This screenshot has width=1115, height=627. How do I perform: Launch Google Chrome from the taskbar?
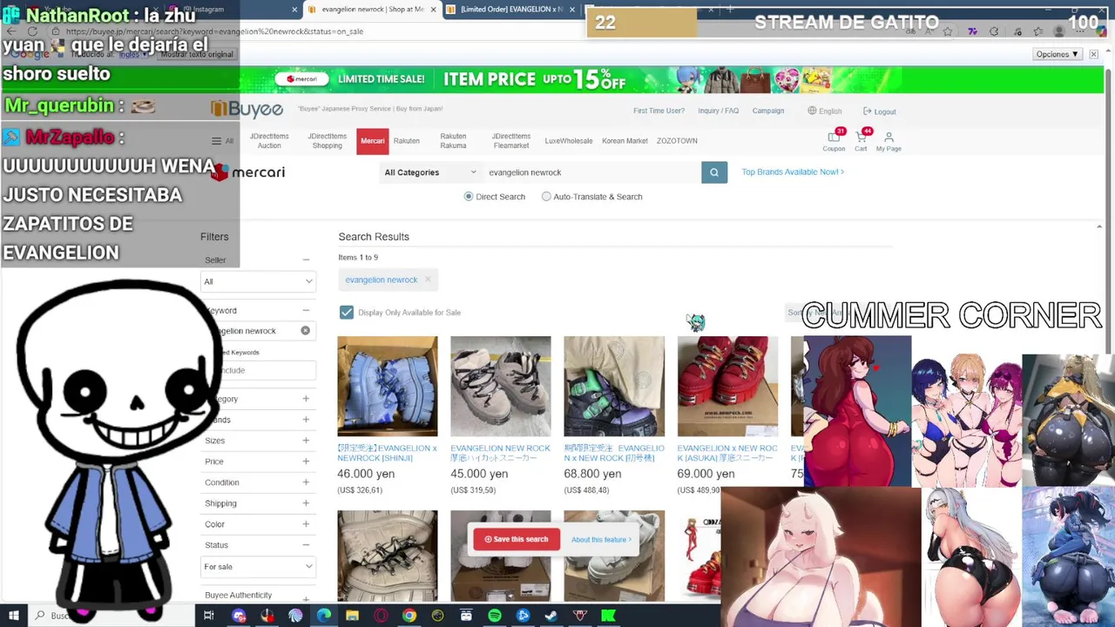click(409, 616)
